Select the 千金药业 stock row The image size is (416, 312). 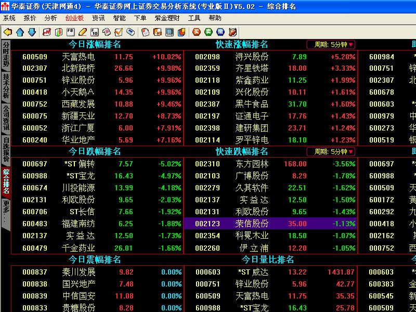coord(98,248)
